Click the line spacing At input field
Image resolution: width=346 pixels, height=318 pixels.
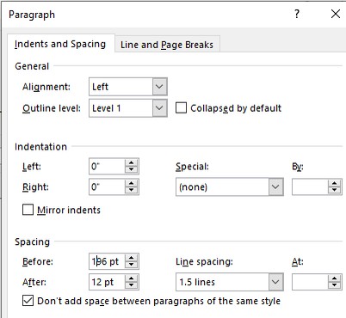(x=310, y=282)
